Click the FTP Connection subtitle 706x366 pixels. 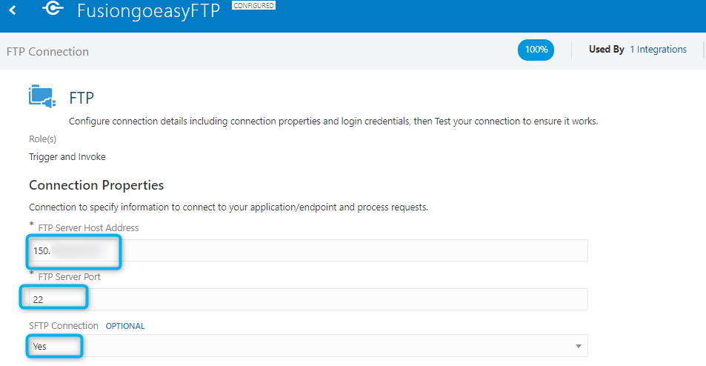(47, 52)
